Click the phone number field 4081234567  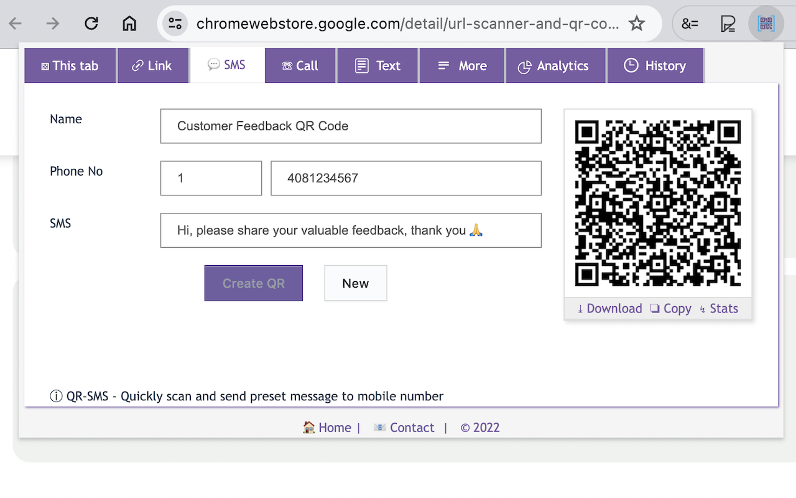tap(406, 178)
